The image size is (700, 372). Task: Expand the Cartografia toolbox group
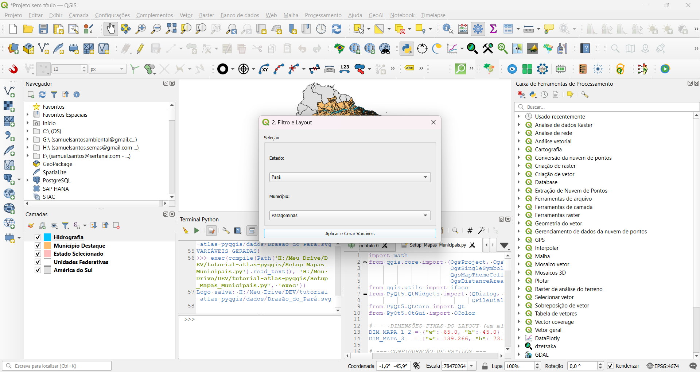click(x=519, y=150)
